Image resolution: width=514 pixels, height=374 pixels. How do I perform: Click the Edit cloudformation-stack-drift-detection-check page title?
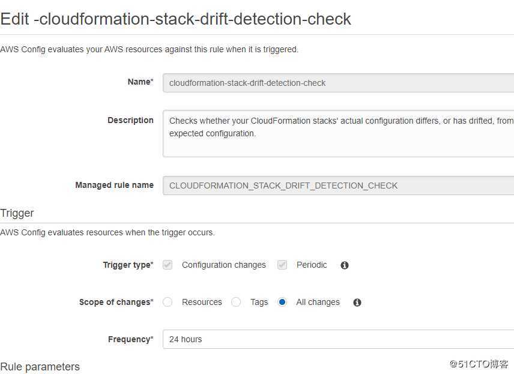175,19
